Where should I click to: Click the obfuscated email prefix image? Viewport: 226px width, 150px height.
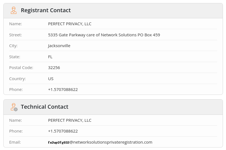[59, 143]
